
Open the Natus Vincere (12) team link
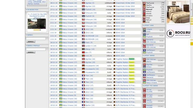(x=70, y=19)
